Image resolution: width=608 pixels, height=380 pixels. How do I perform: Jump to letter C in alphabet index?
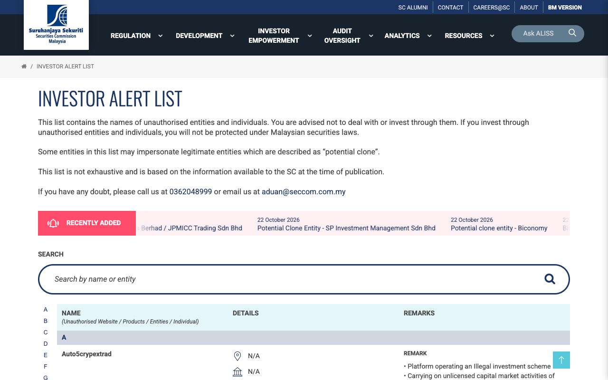coord(46,332)
